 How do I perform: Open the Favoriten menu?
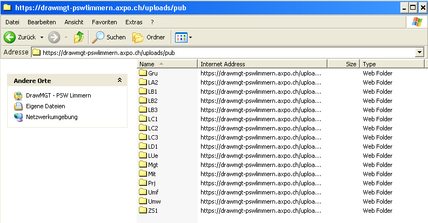pos(104,22)
